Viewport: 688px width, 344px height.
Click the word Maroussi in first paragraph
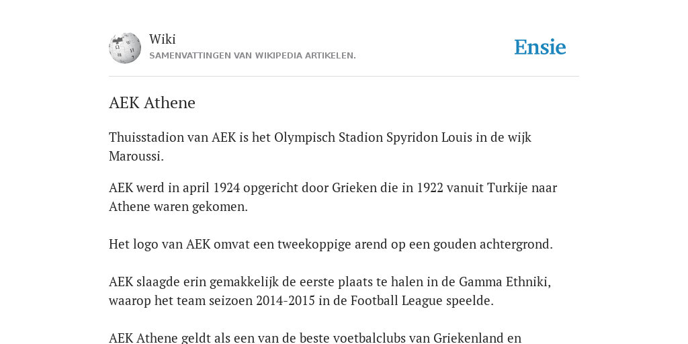(x=136, y=156)
